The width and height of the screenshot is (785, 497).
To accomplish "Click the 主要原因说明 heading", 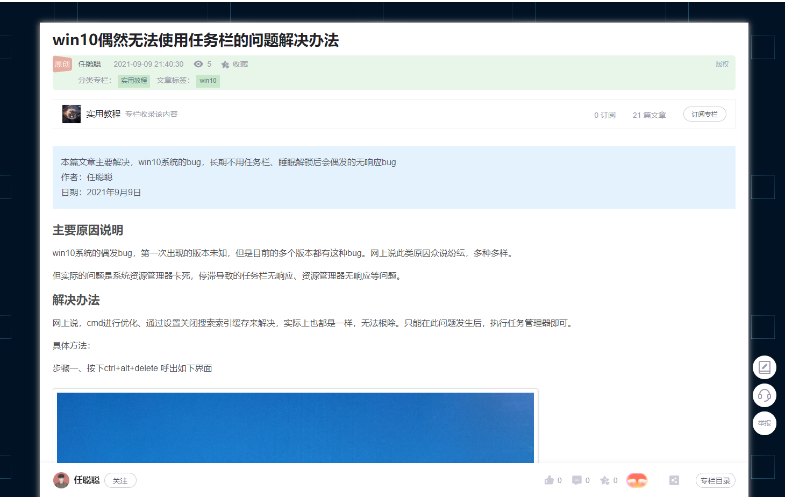I will [x=88, y=230].
